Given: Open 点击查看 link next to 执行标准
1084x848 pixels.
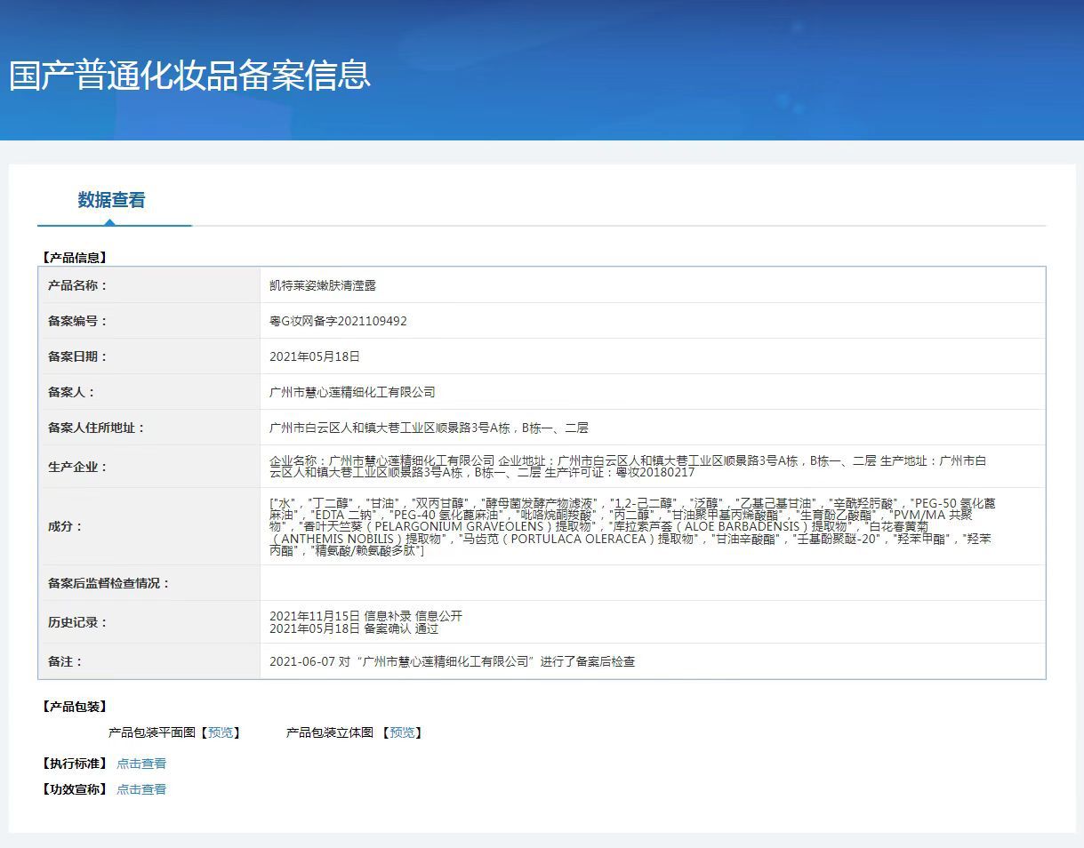Looking at the screenshot, I should point(141,764).
